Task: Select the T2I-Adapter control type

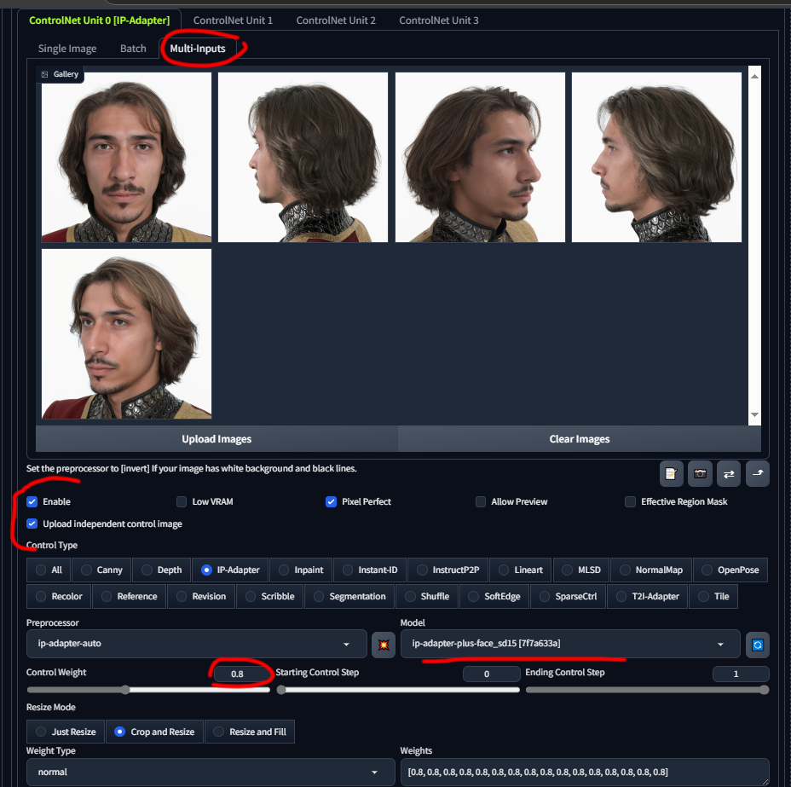Action: [647, 596]
